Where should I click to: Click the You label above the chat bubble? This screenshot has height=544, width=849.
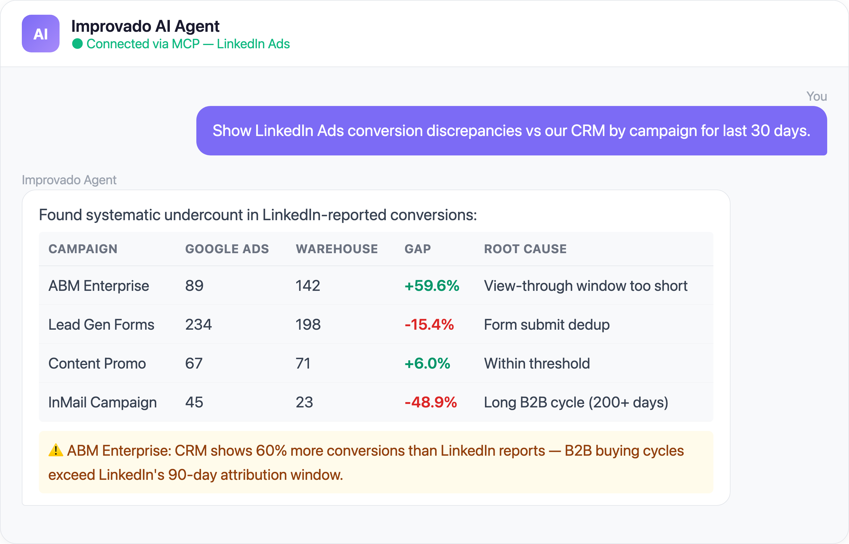(817, 97)
